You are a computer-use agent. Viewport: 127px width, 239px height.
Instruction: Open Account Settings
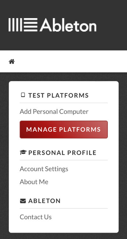click(x=44, y=169)
